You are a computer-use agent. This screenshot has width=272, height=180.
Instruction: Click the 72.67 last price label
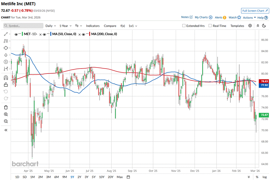[x=264, y=115]
